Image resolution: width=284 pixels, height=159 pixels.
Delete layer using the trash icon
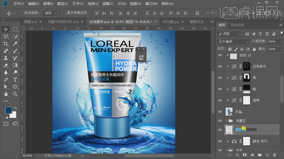point(275,155)
